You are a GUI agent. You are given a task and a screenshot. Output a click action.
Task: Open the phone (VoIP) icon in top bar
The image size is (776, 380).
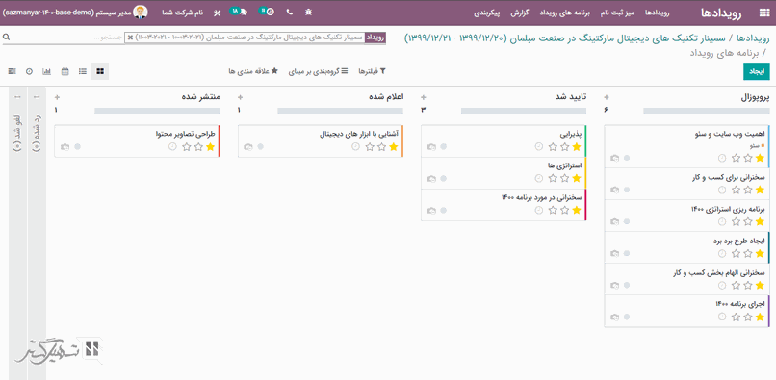(290, 13)
